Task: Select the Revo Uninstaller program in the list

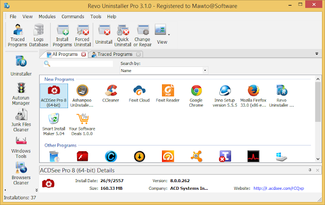Action: pyautogui.click(x=281, y=96)
